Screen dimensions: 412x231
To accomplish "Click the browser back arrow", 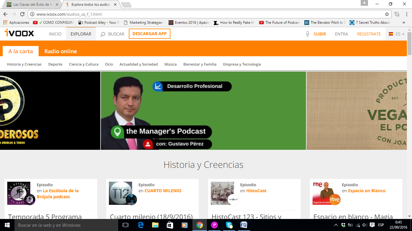I will tap(5, 14).
